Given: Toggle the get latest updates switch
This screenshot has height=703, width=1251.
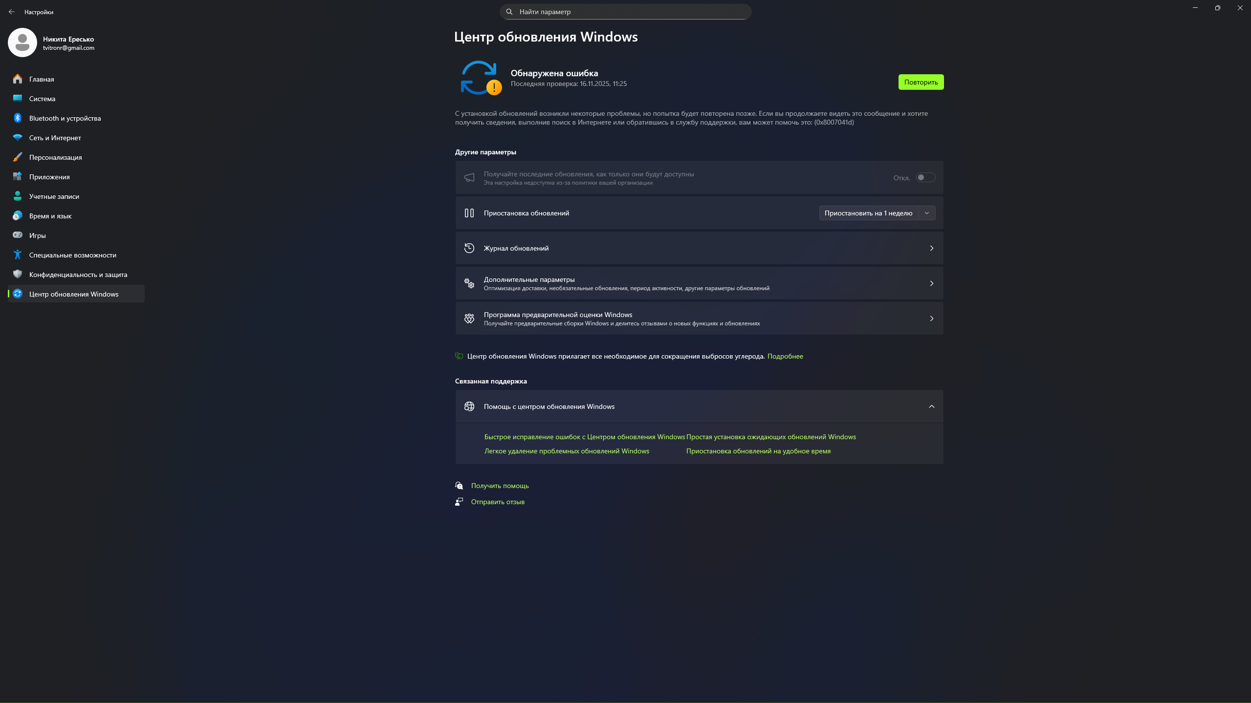Looking at the screenshot, I should [925, 177].
